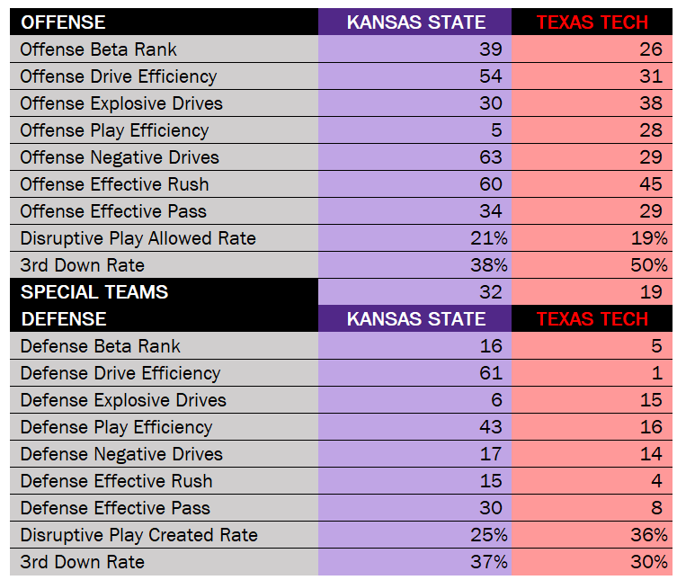The image size is (677, 580).
Task: Select the Offense Effective Rush label
Action: 114,184
